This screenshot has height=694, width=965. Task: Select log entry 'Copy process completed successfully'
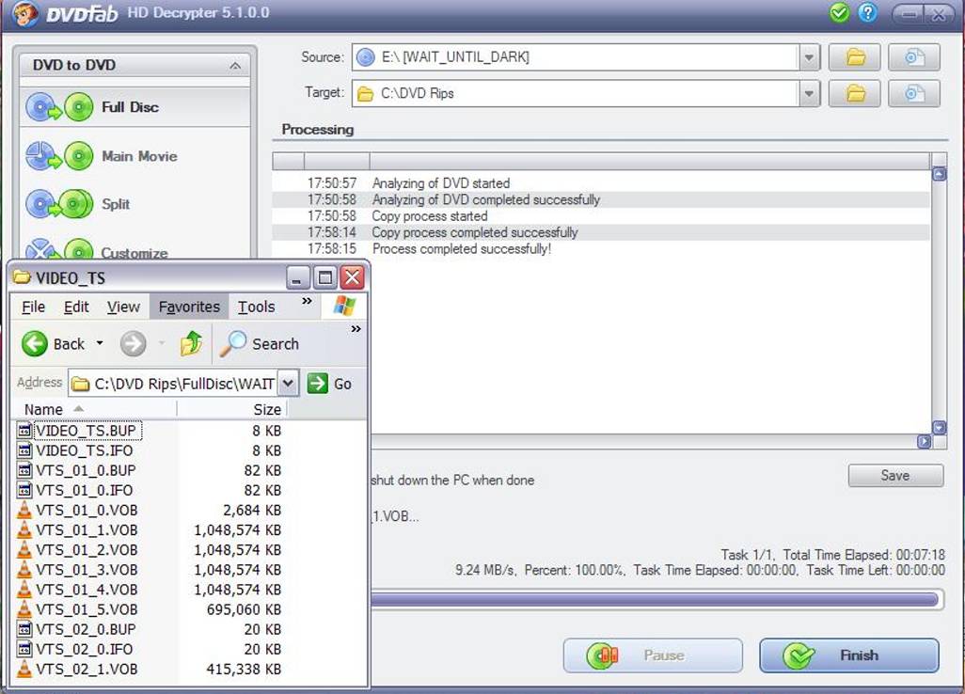pyautogui.click(x=601, y=232)
